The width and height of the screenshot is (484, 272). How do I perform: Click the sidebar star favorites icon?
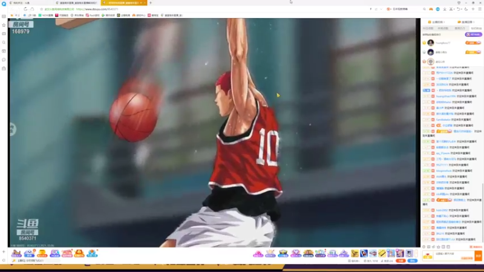pyautogui.click(x=4, y=25)
